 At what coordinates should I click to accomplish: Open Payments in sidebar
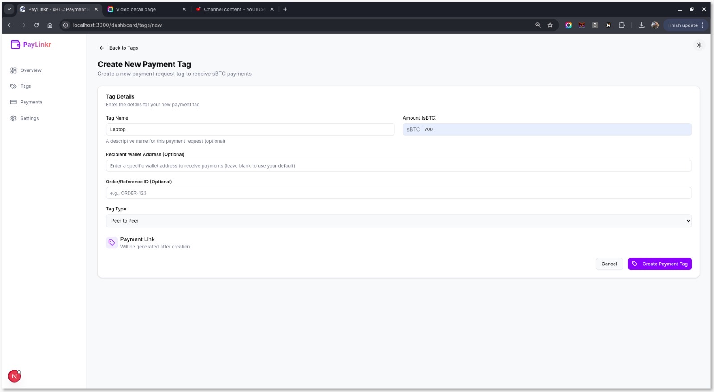click(26, 102)
